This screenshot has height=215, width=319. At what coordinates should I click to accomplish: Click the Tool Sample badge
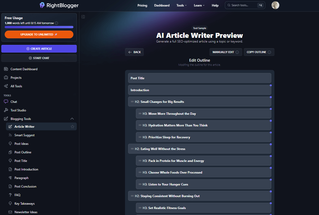200,28
